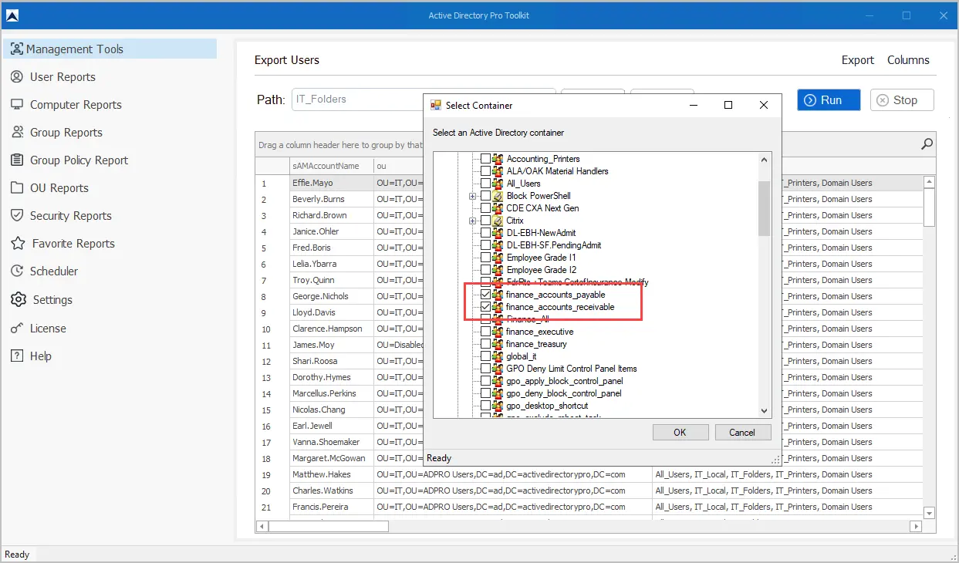Click the search magnifier above the grid

tap(927, 144)
